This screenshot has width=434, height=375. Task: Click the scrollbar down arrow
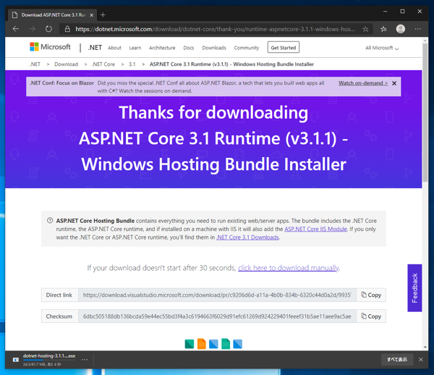425,347
